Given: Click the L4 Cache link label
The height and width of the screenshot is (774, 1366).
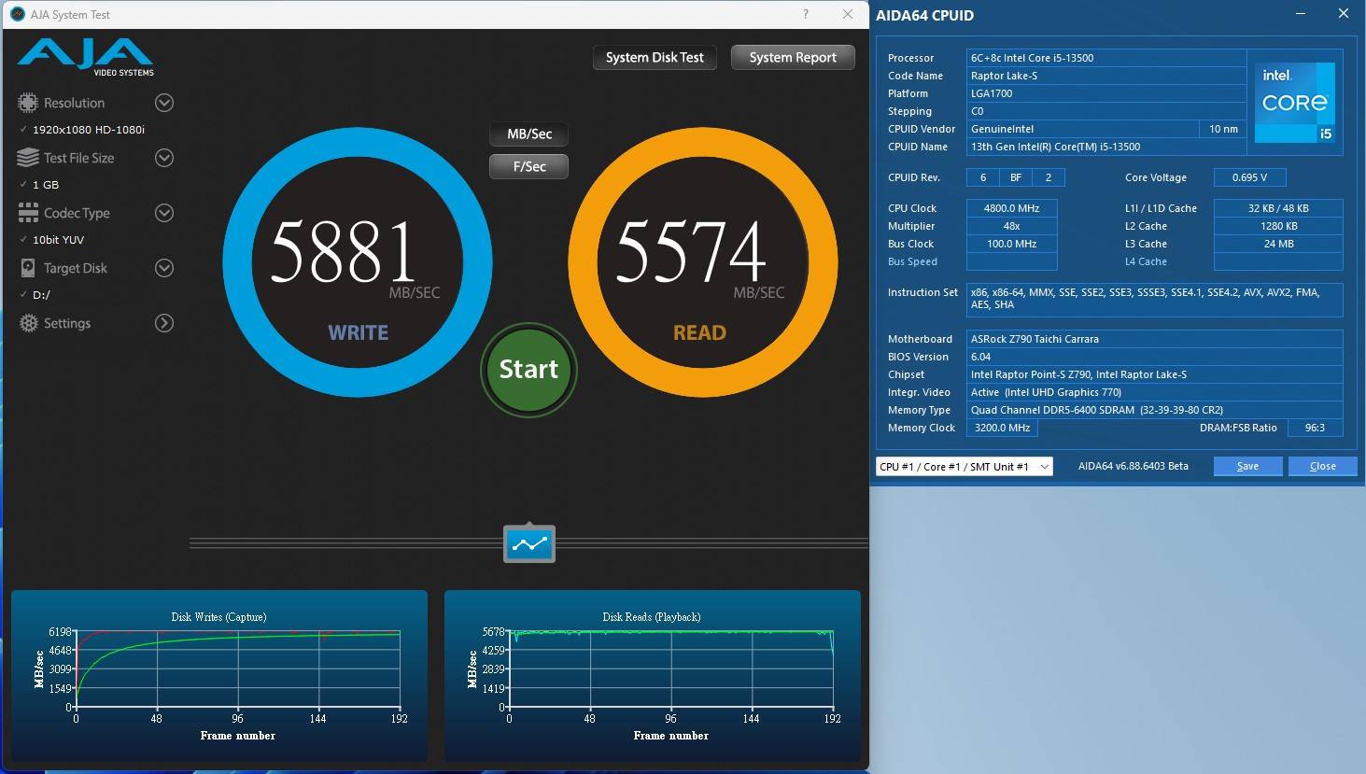Looking at the screenshot, I should click(1146, 261).
